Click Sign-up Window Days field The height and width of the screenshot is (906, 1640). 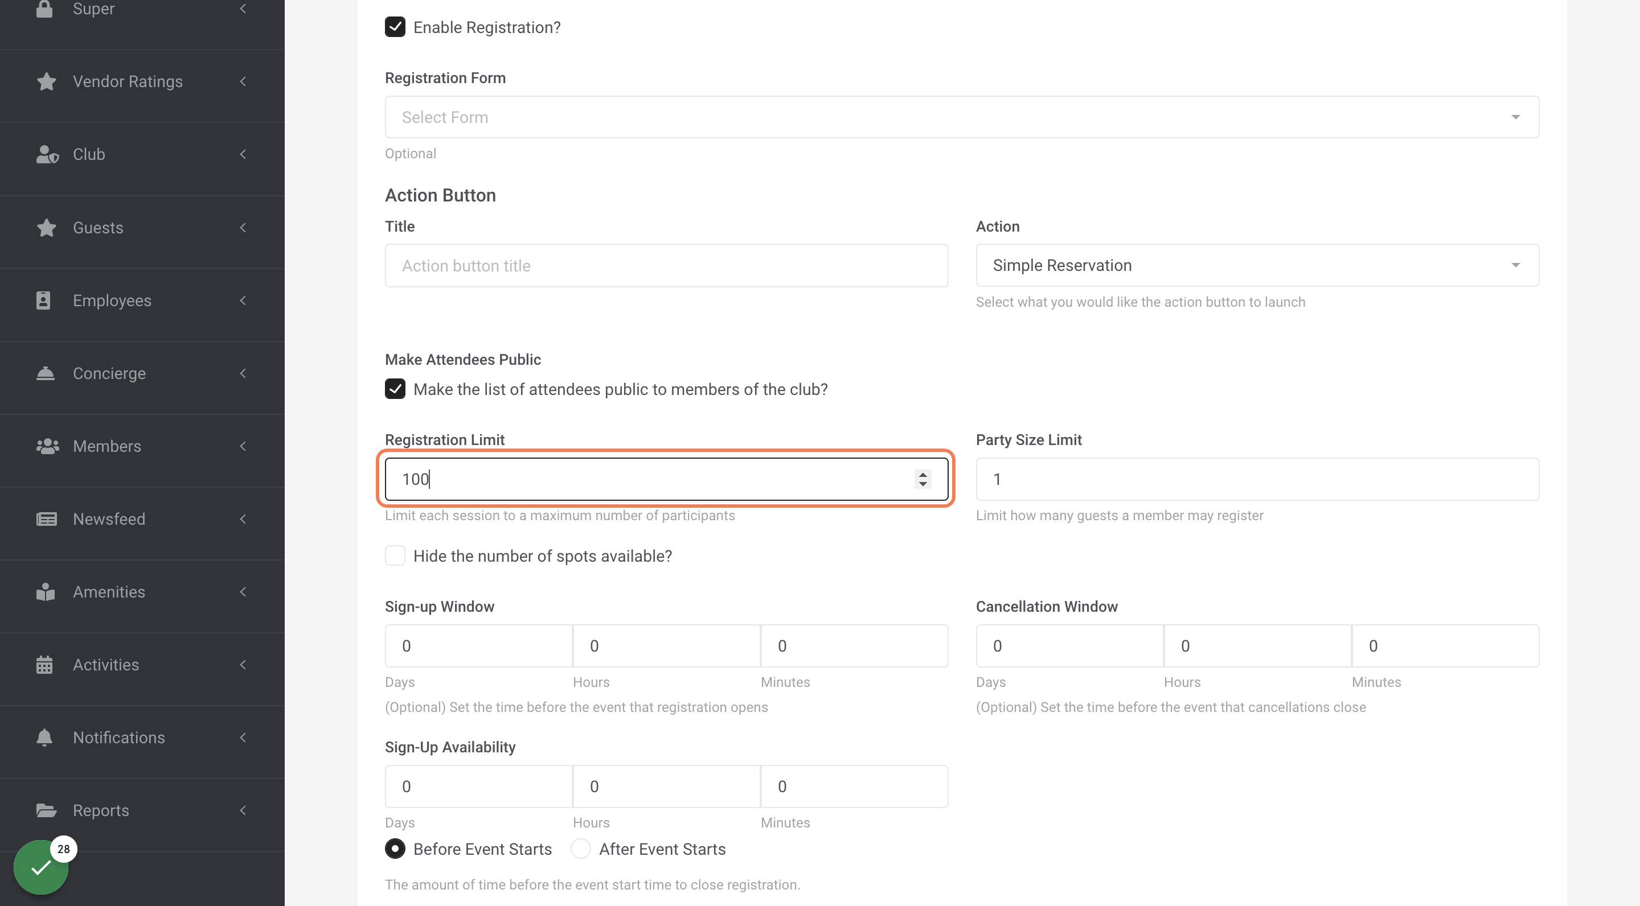tap(478, 646)
